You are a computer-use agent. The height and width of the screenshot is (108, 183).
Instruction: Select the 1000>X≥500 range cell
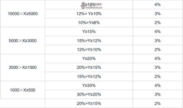pos(23,90)
